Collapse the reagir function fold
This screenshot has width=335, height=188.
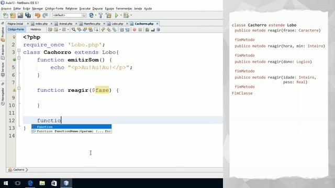coord(19,88)
